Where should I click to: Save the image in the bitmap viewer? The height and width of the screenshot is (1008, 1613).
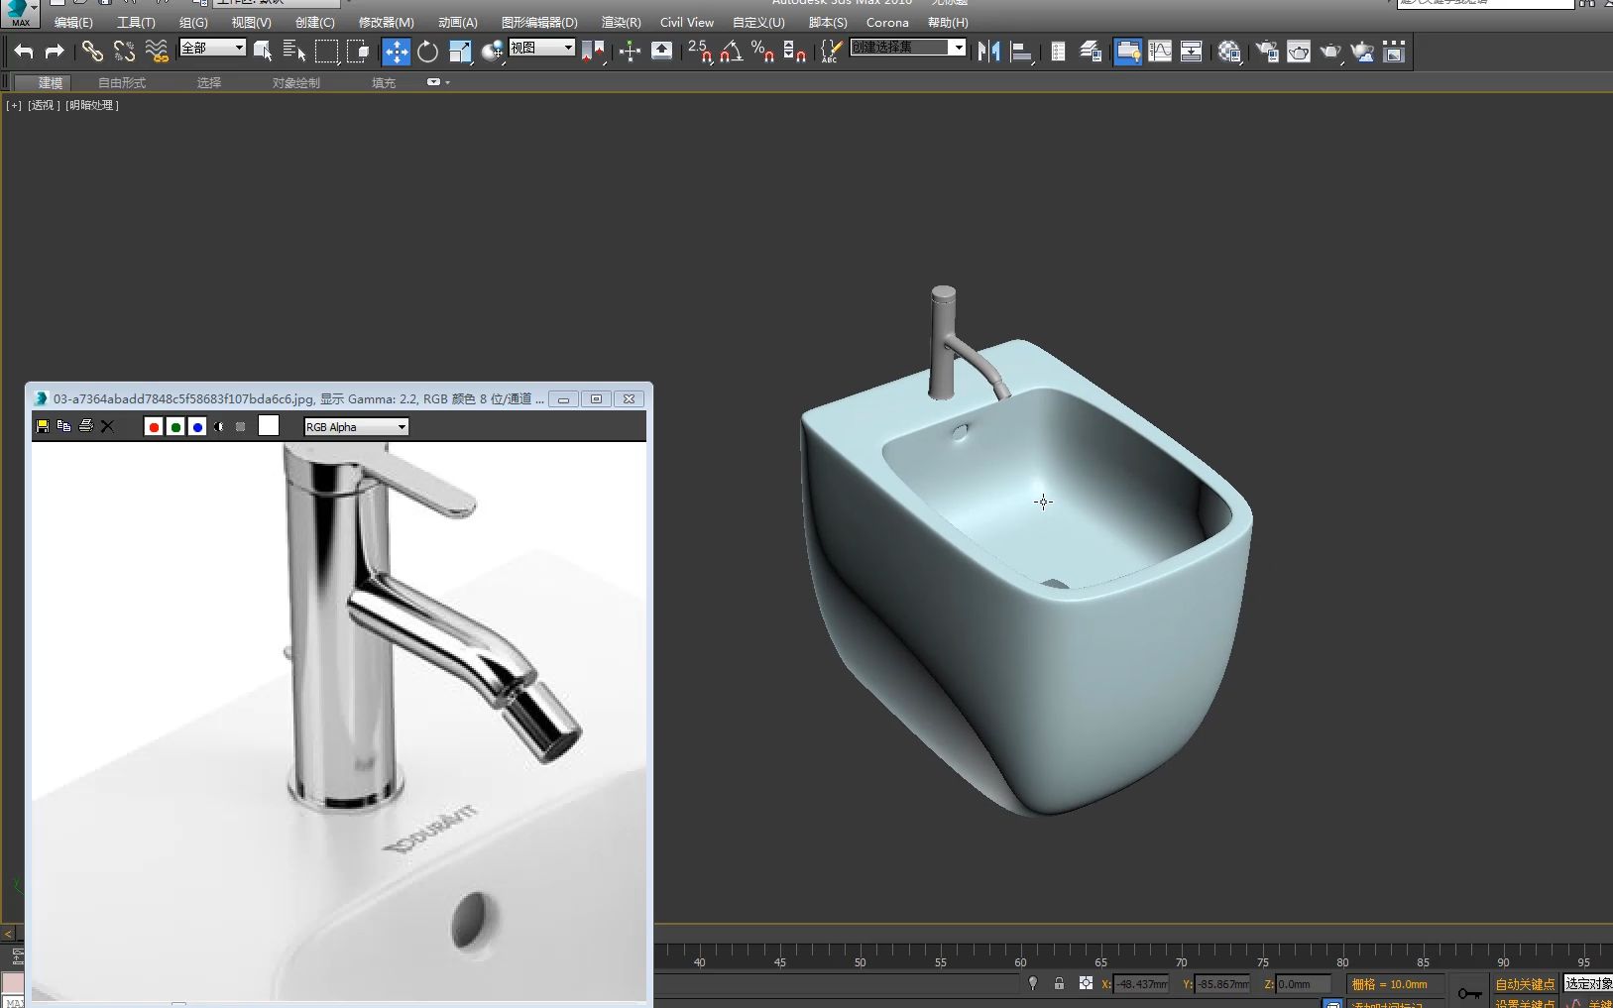tap(43, 426)
